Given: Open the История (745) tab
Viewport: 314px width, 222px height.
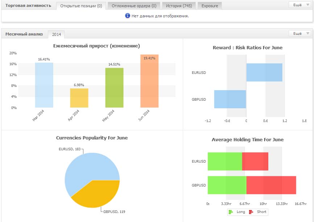Looking at the screenshot, I should click(x=179, y=6).
